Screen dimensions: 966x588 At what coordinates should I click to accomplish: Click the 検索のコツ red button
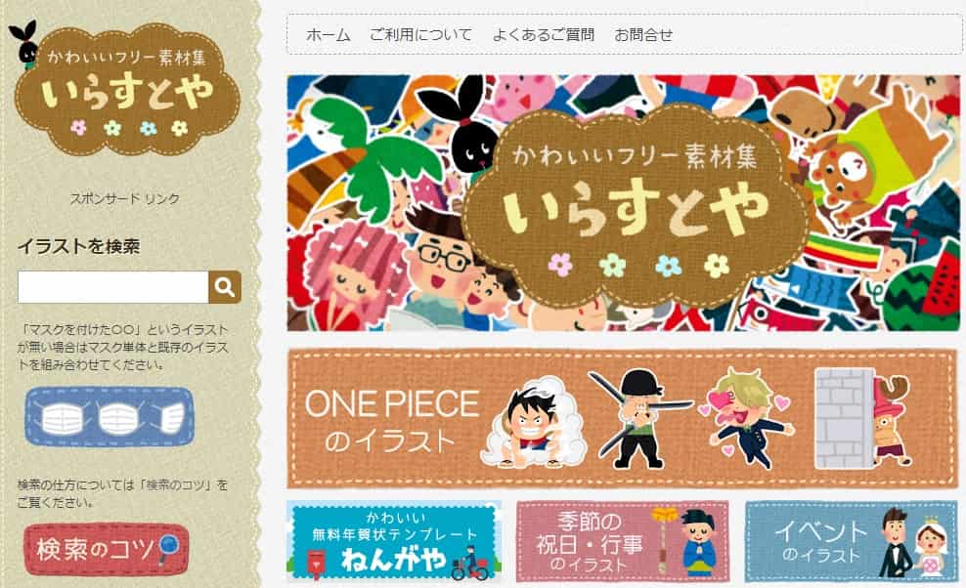coord(107,549)
